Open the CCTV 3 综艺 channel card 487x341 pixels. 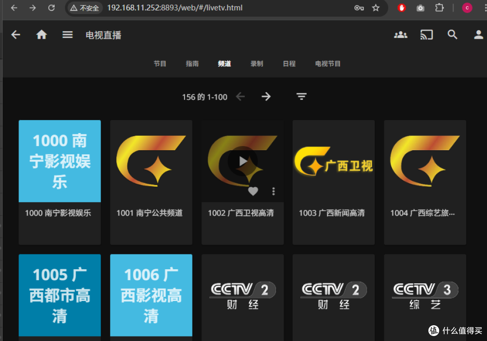coord(425,295)
